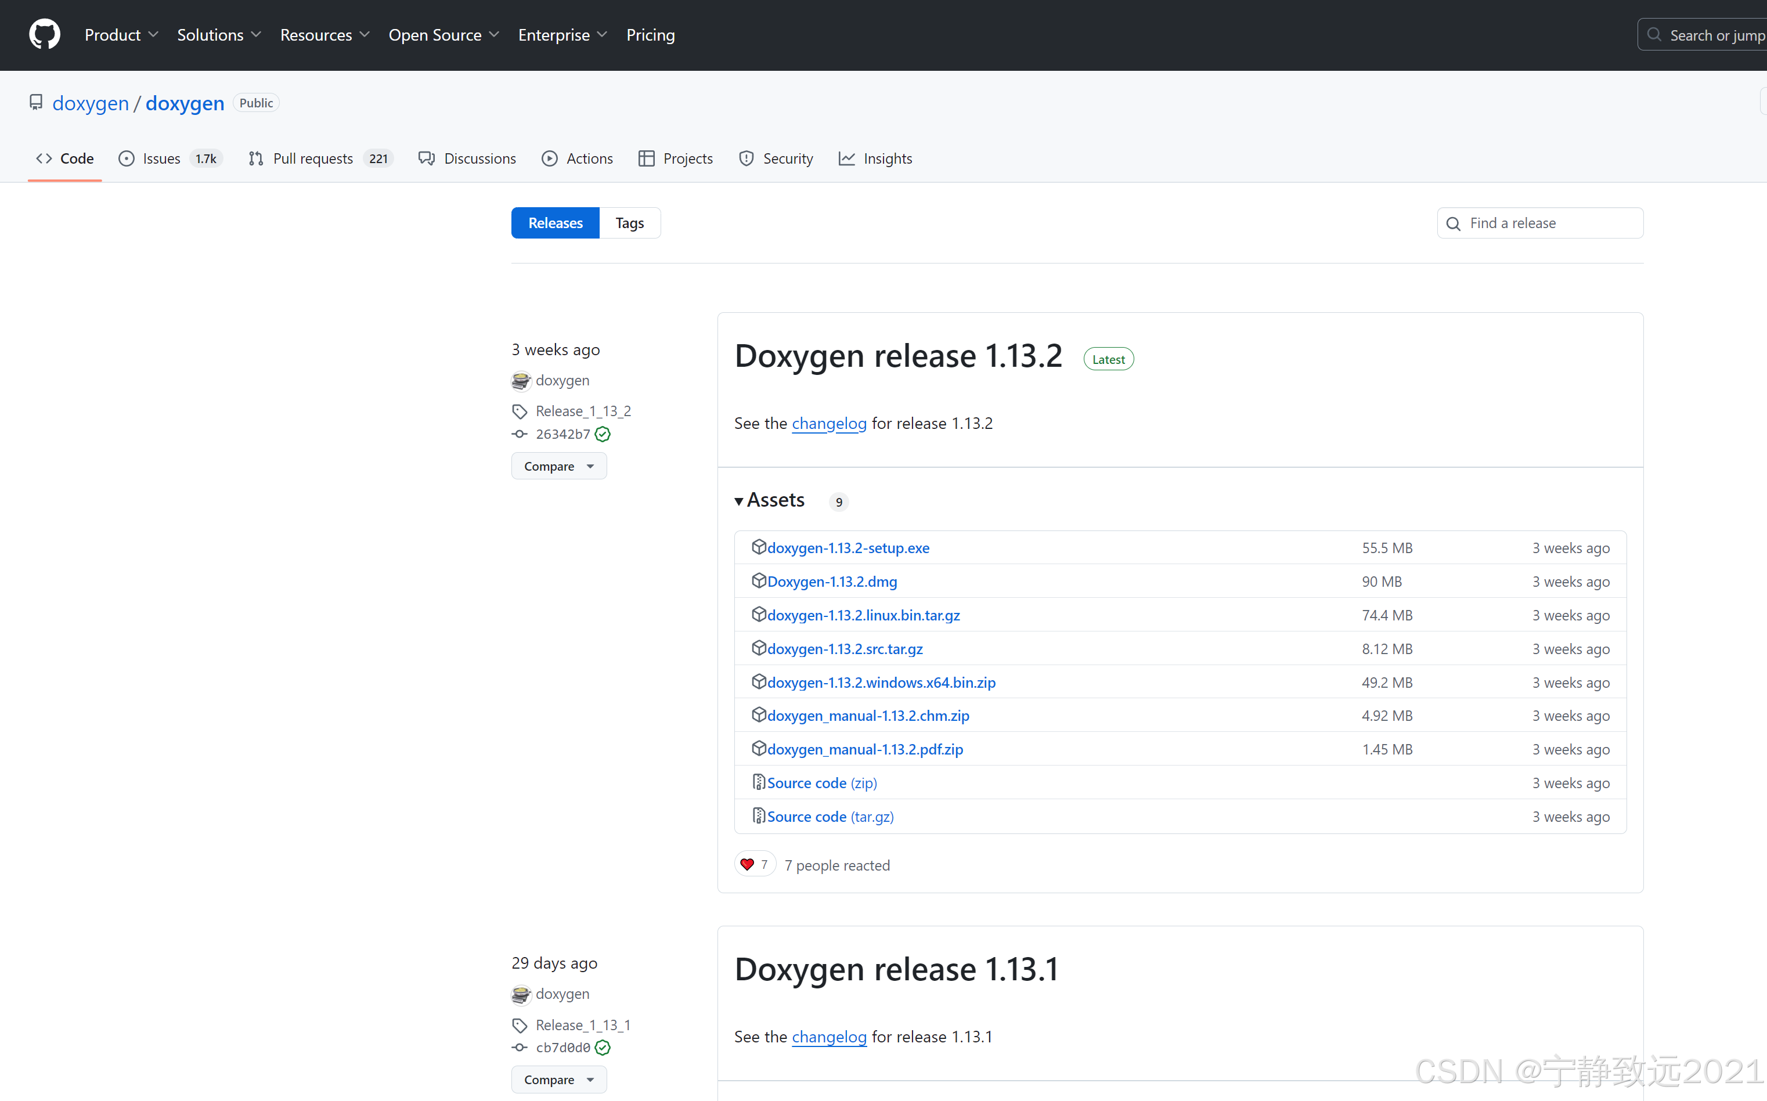Select the Releases button
This screenshot has width=1767, height=1101.
pos(556,223)
